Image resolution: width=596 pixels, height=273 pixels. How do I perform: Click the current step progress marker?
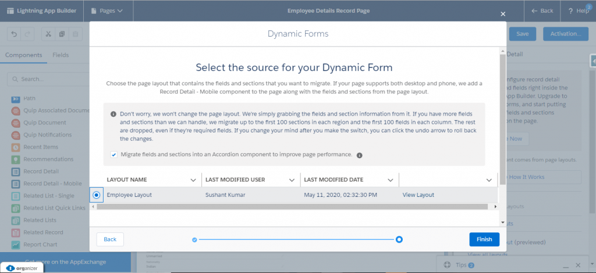[x=399, y=240]
